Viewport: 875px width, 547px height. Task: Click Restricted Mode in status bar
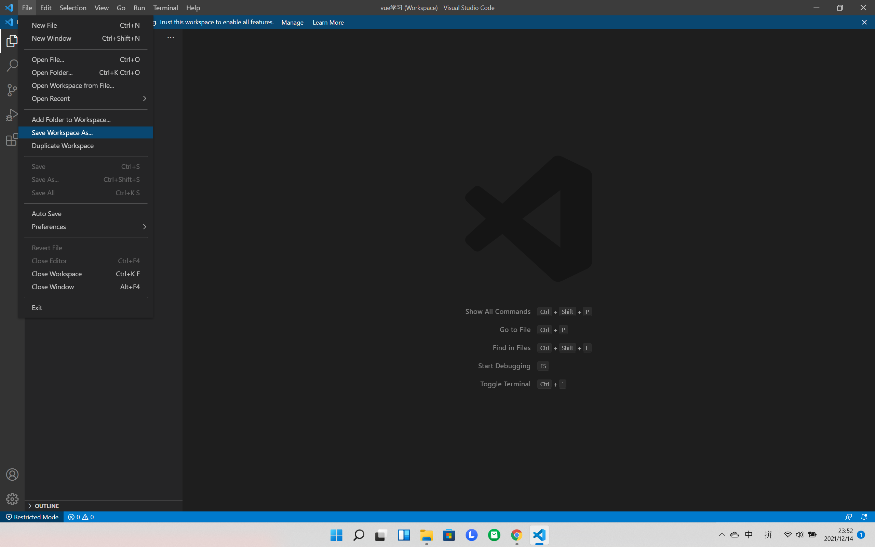coord(32,517)
